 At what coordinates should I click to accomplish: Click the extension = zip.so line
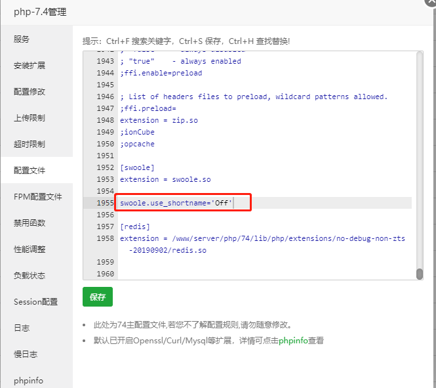[x=159, y=120]
